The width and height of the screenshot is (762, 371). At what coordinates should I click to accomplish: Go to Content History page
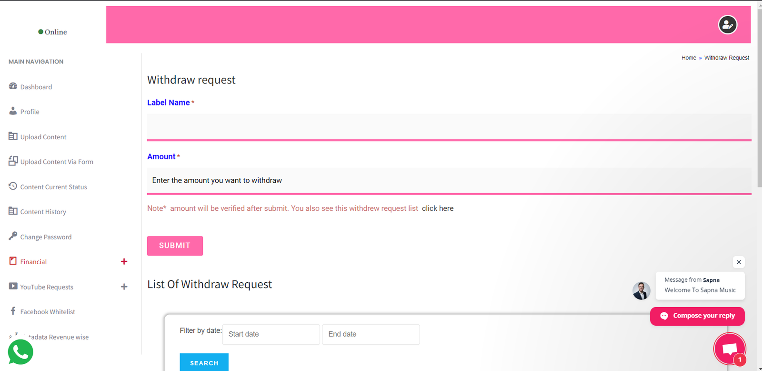click(43, 212)
